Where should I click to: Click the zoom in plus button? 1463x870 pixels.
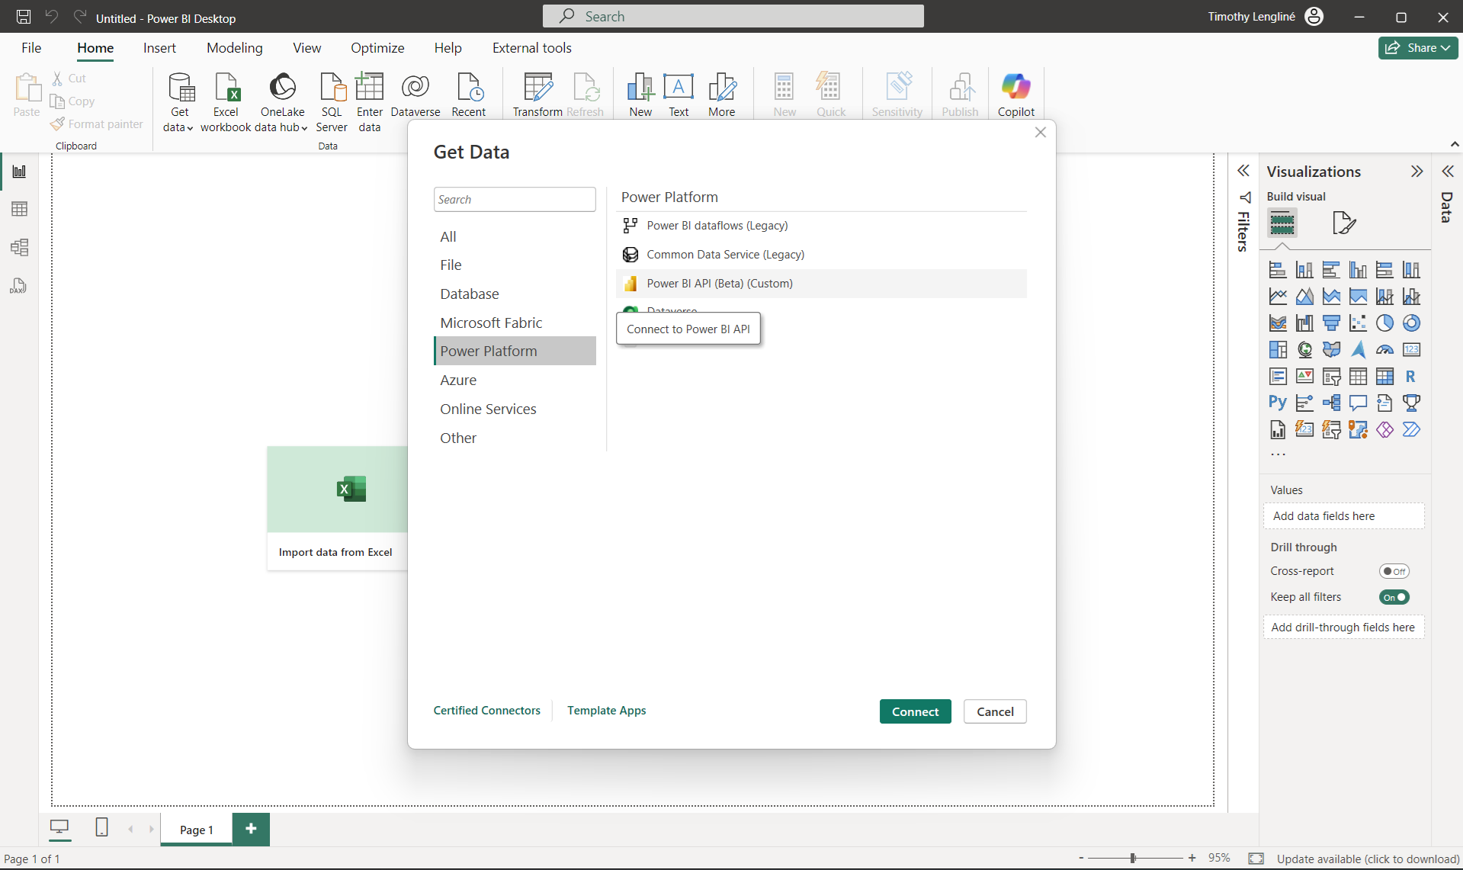(x=1192, y=858)
